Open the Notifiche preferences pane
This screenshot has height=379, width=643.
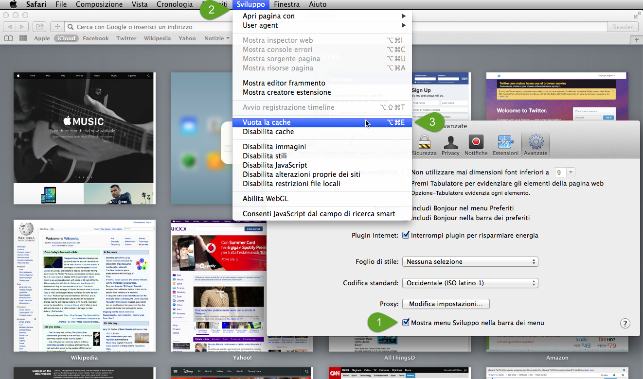(x=476, y=146)
